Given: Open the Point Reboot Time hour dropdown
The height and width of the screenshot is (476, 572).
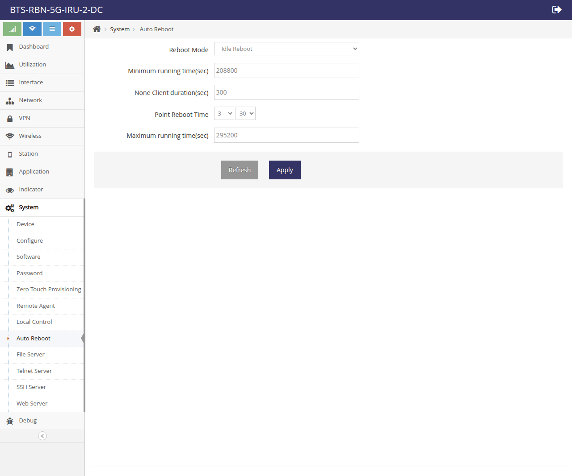Looking at the screenshot, I should point(224,113).
